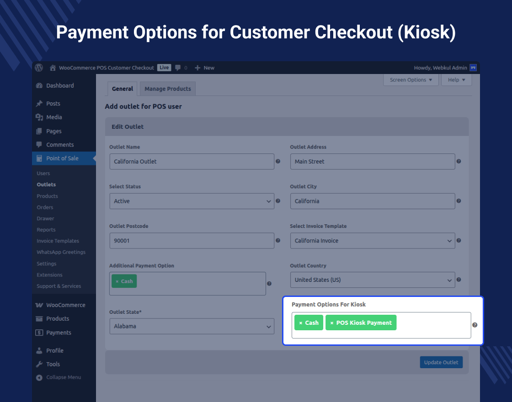The image size is (512, 402).
Task: Click the Profile person icon
Action: click(39, 350)
